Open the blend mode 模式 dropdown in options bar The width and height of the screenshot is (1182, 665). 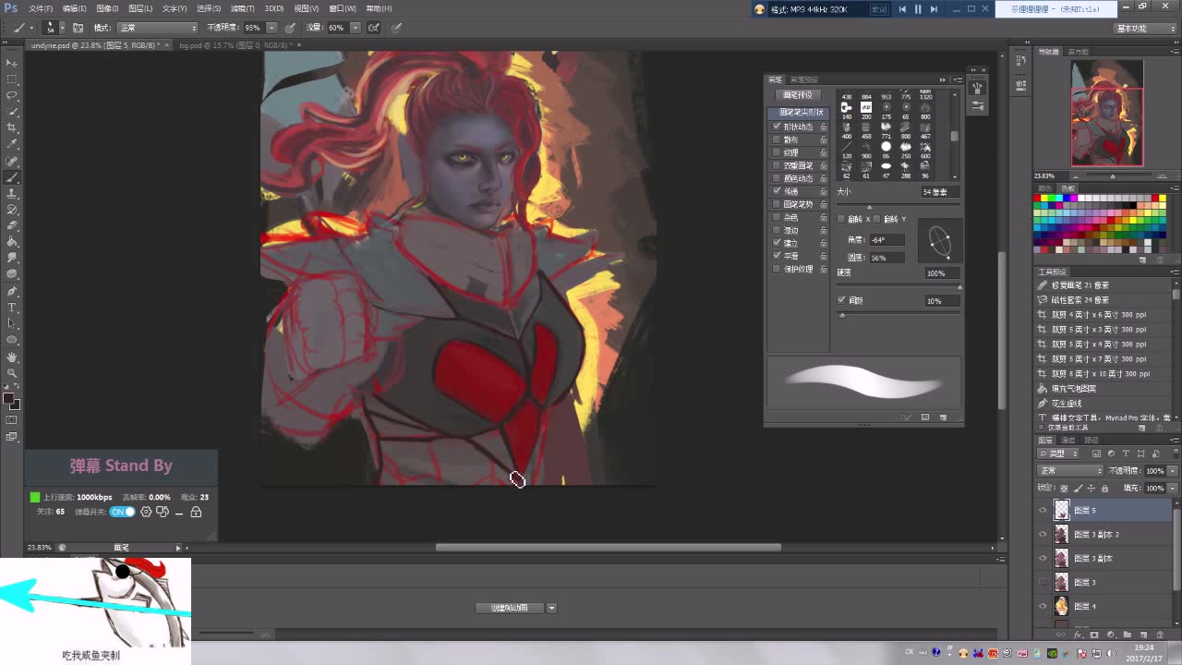[157, 28]
